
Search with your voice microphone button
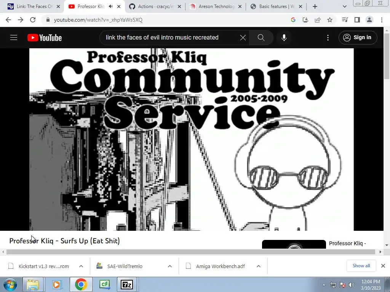coord(284,38)
